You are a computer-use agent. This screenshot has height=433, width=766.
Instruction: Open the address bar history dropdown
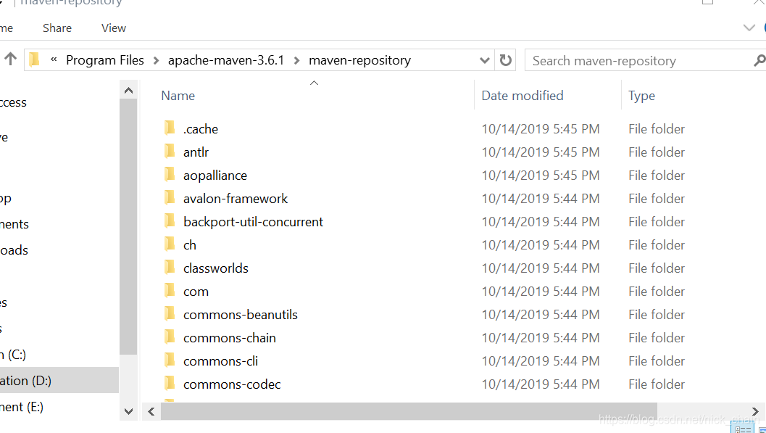(x=485, y=61)
